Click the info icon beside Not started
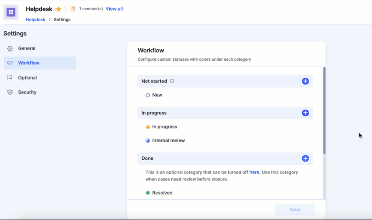This screenshot has height=220, width=372. coord(172,81)
